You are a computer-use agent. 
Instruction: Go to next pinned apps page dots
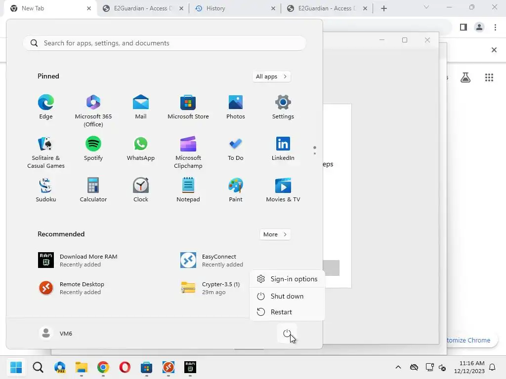(x=315, y=150)
